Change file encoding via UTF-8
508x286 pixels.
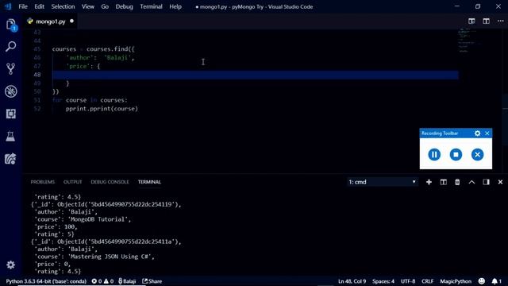click(x=408, y=281)
